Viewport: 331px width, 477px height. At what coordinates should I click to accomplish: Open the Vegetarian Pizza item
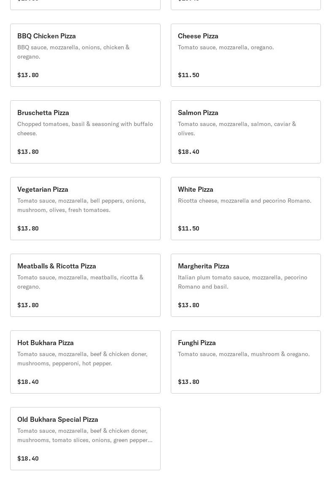pos(85,209)
